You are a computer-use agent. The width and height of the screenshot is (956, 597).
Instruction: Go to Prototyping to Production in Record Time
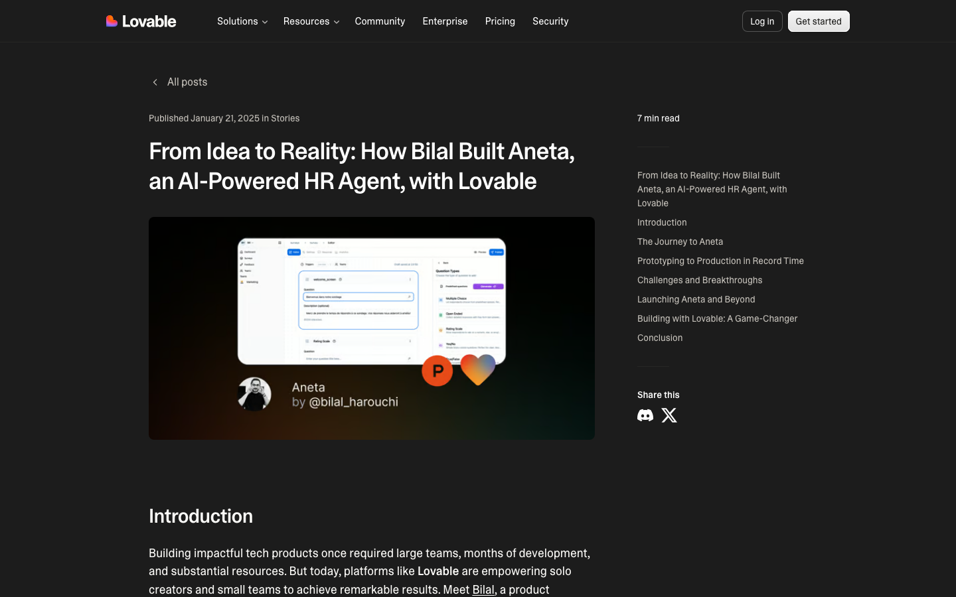[x=720, y=261]
